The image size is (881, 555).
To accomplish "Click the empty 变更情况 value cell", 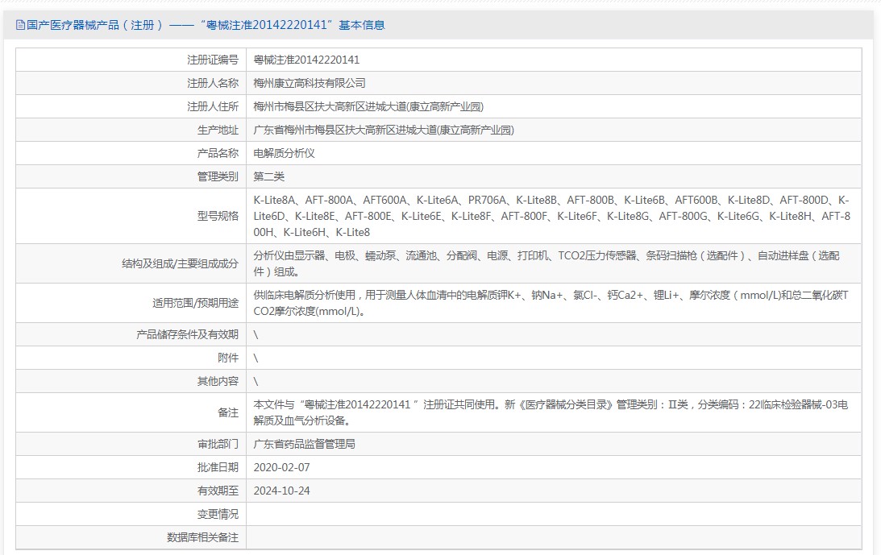I will point(553,514).
